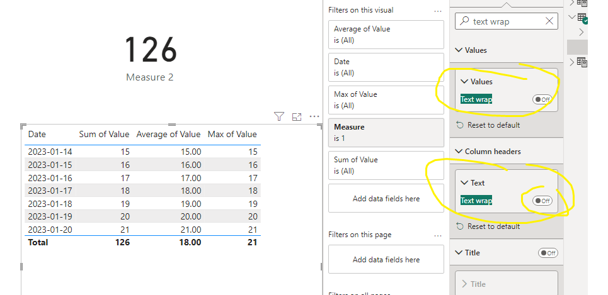Viewport: 608px width, 295px height.
Task: Toggle Text wrap in the Values card
Action: 542,99
